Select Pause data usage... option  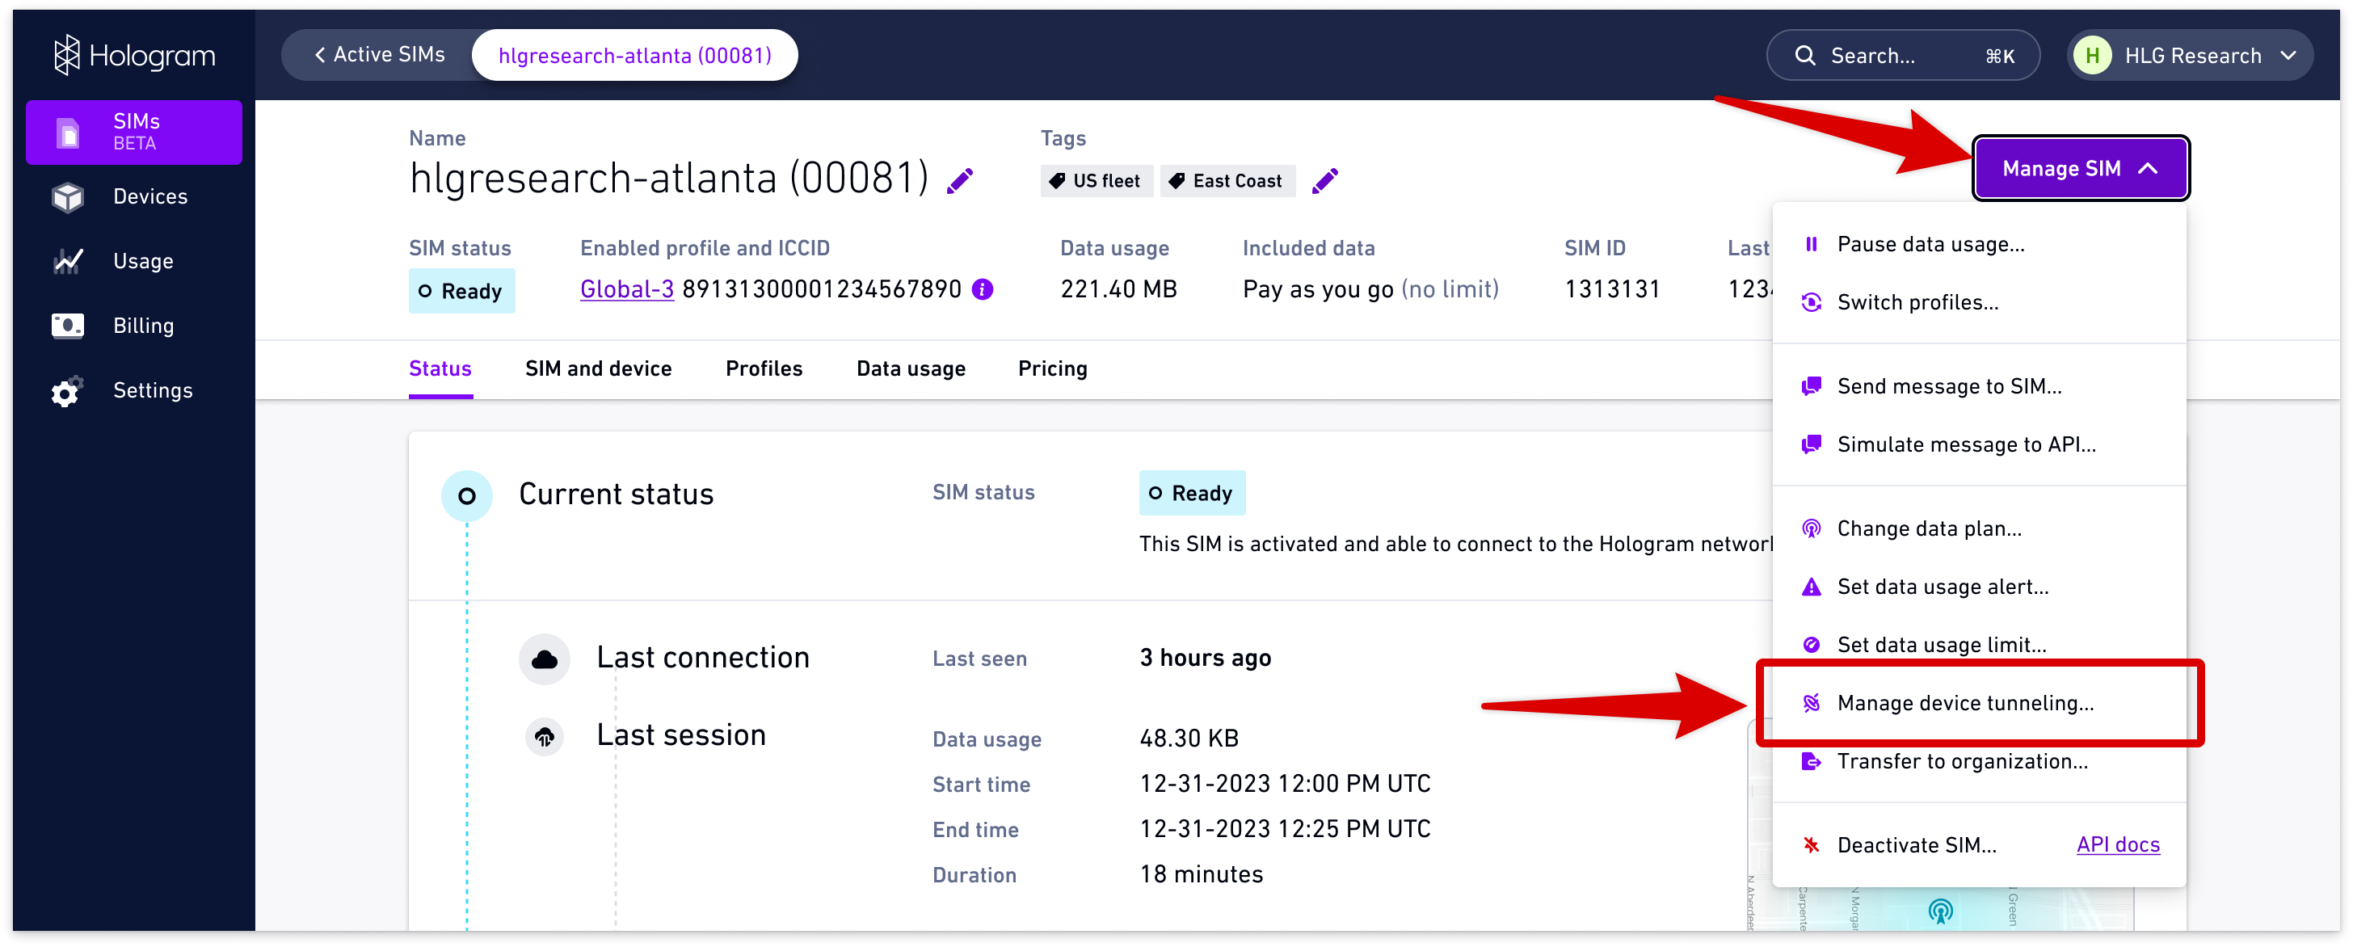click(1979, 244)
